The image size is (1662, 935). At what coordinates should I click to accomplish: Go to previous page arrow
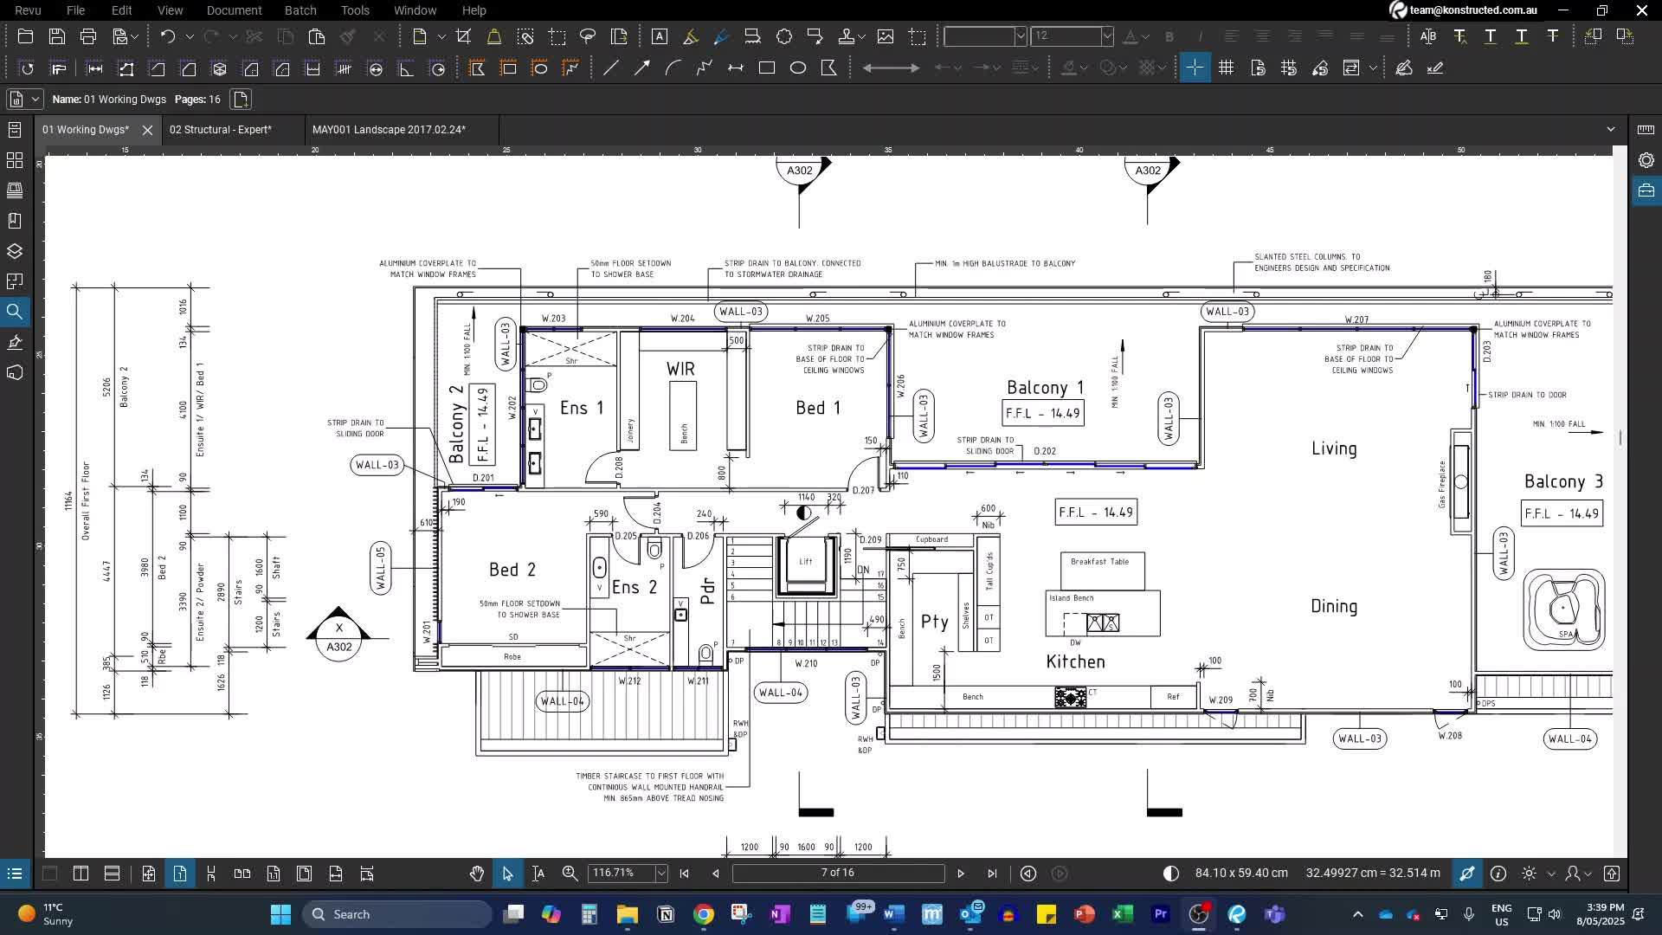(x=716, y=874)
